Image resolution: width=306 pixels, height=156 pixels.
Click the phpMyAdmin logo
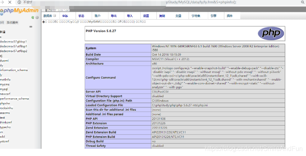[x=21, y=11]
